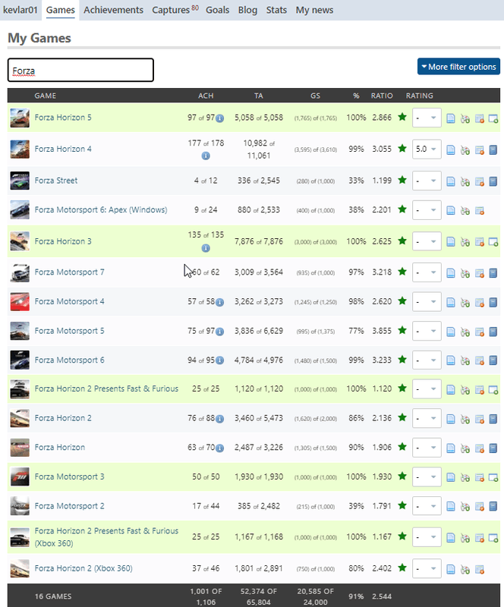This screenshot has width=504, height=607.
Task: Click the controller icon in Forza Street row
Action: [x=465, y=181]
